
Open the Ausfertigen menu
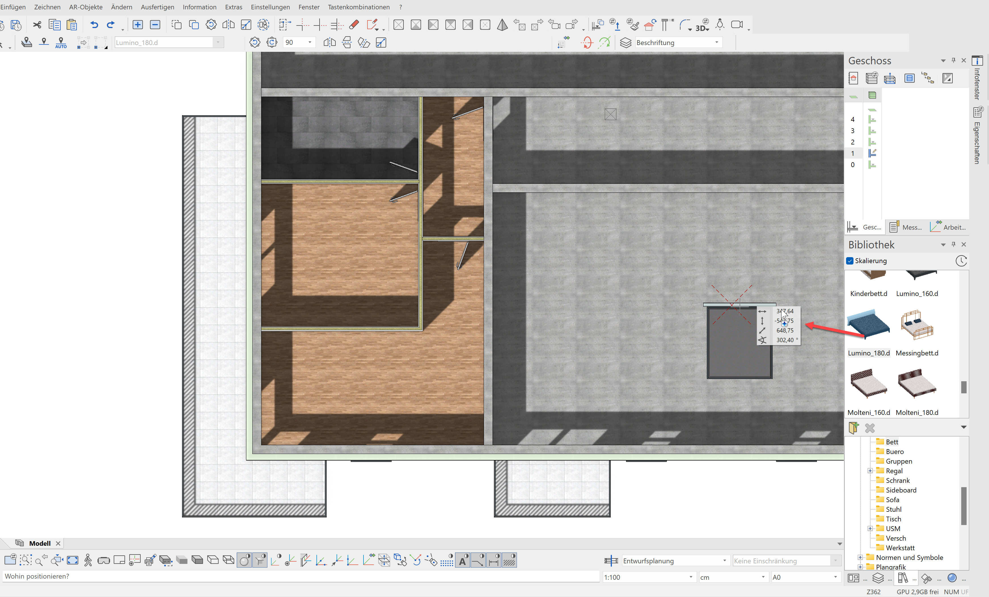(157, 7)
